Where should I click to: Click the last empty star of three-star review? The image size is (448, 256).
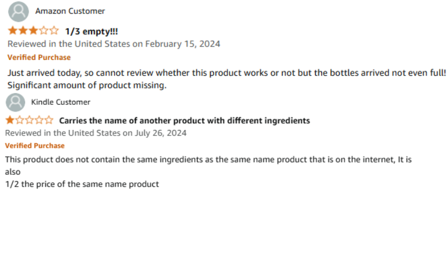[54, 30]
